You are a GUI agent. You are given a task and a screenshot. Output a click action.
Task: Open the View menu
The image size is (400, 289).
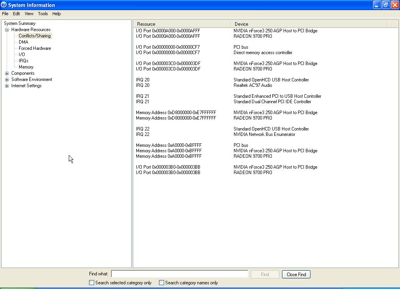[x=29, y=14]
